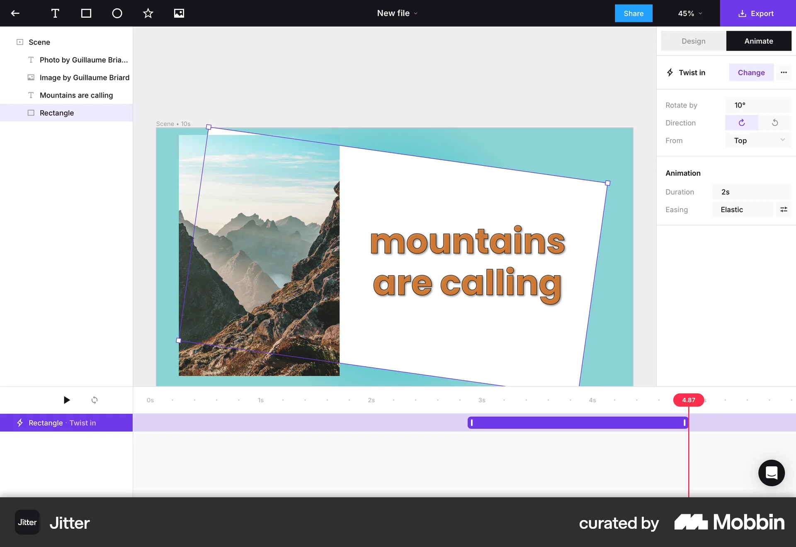
Task: Click the Change animation button
Action: (x=751, y=73)
